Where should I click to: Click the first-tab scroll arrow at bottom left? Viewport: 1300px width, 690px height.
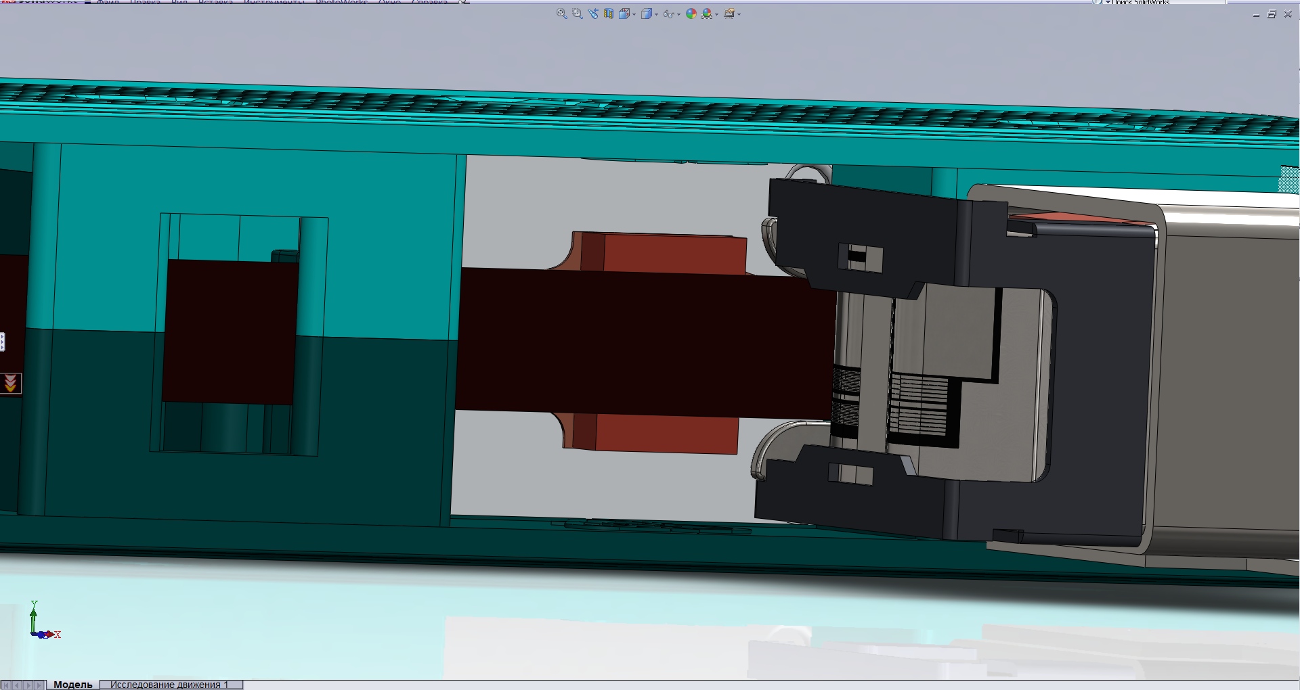coord(6,685)
